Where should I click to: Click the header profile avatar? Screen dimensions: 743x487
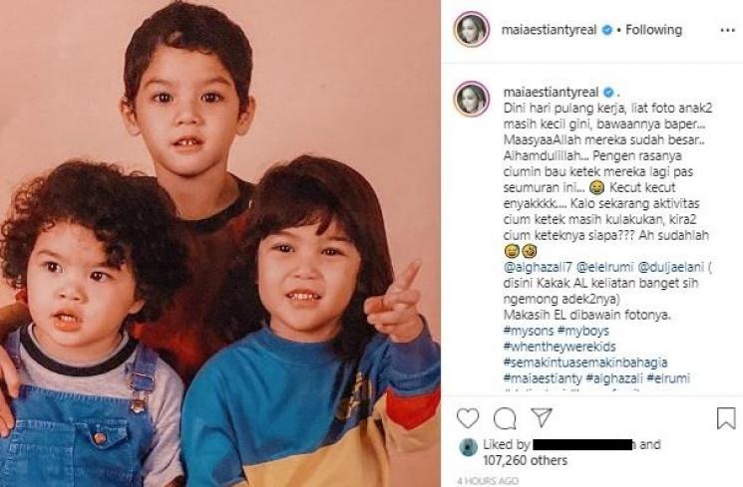click(x=472, y=29)
